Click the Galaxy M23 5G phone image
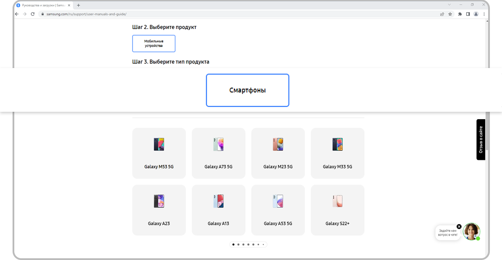 coord(278,144)
